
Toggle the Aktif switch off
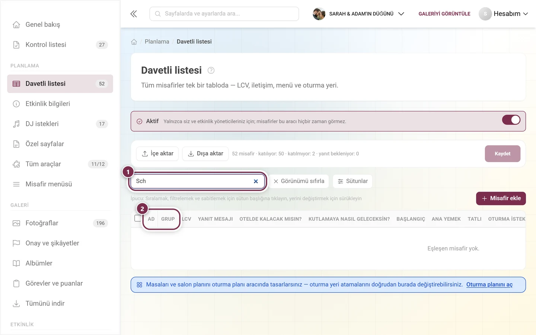click(511, 120)
